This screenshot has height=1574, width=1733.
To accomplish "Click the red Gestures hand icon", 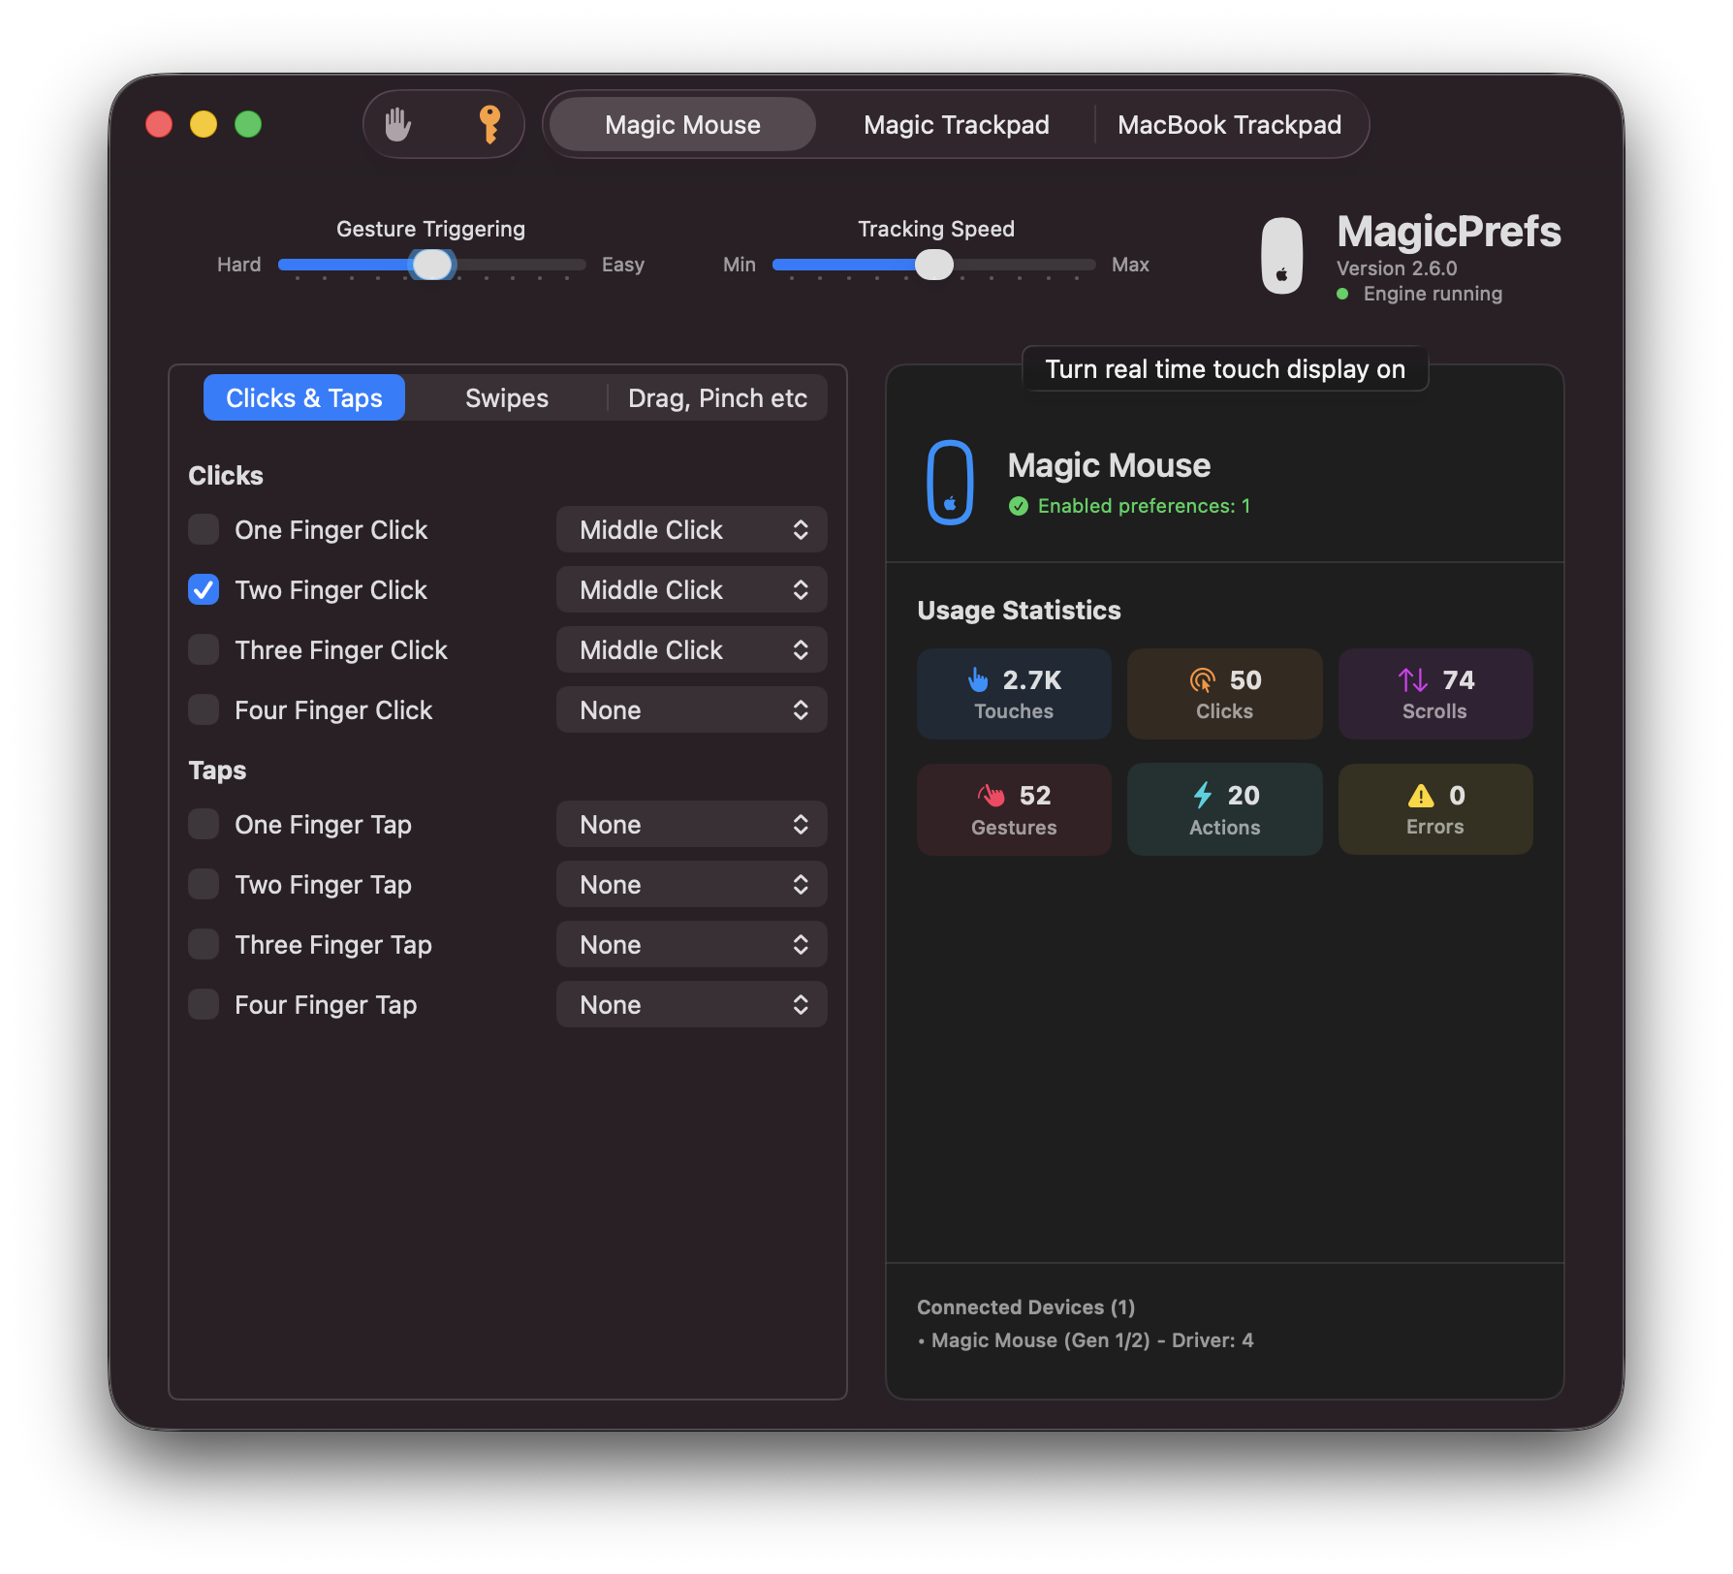I will coord(992,796).
